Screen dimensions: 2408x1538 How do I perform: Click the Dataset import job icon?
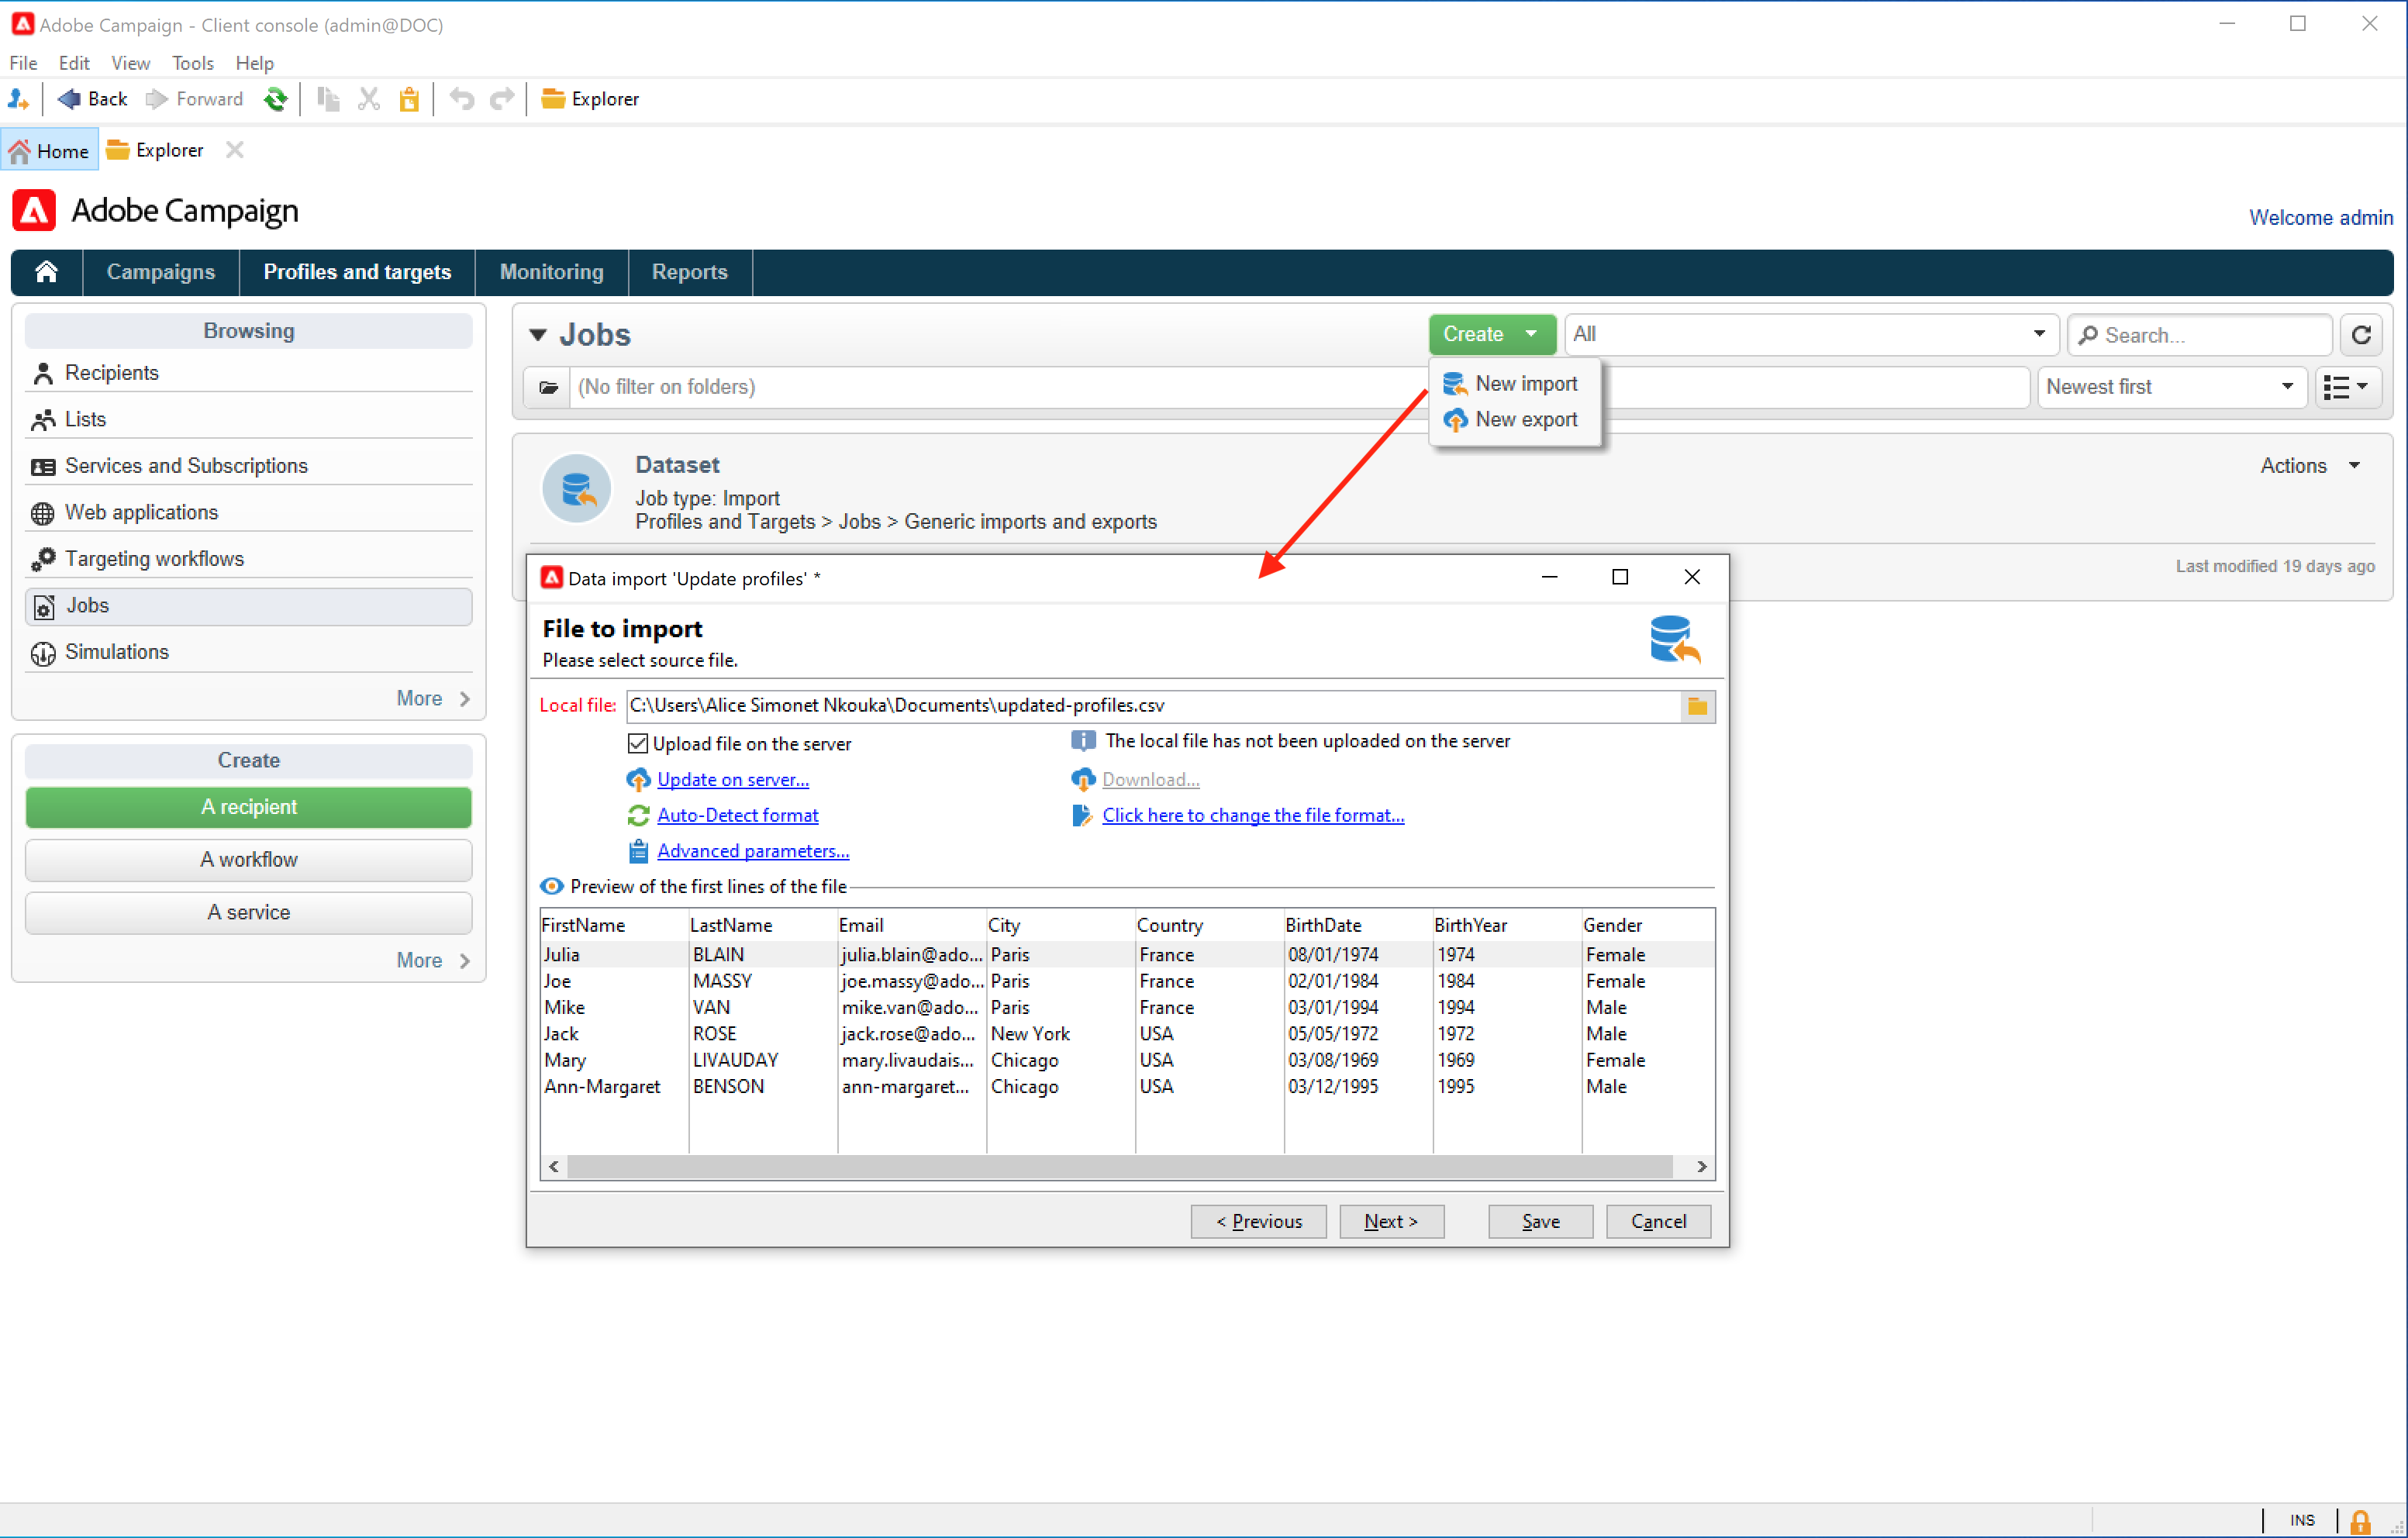point(577,490)
